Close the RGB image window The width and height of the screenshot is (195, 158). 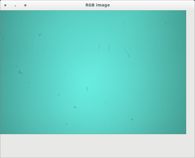click(x=5, y=5)
